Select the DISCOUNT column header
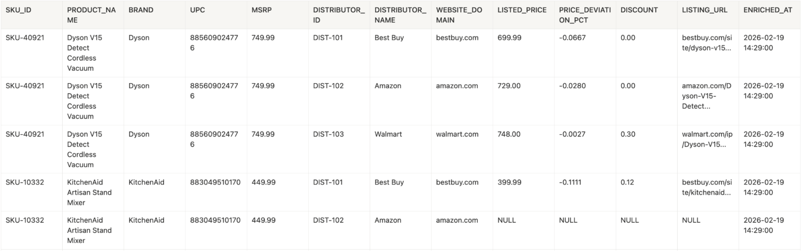803x251 pixels. click(x=639, y=10)
